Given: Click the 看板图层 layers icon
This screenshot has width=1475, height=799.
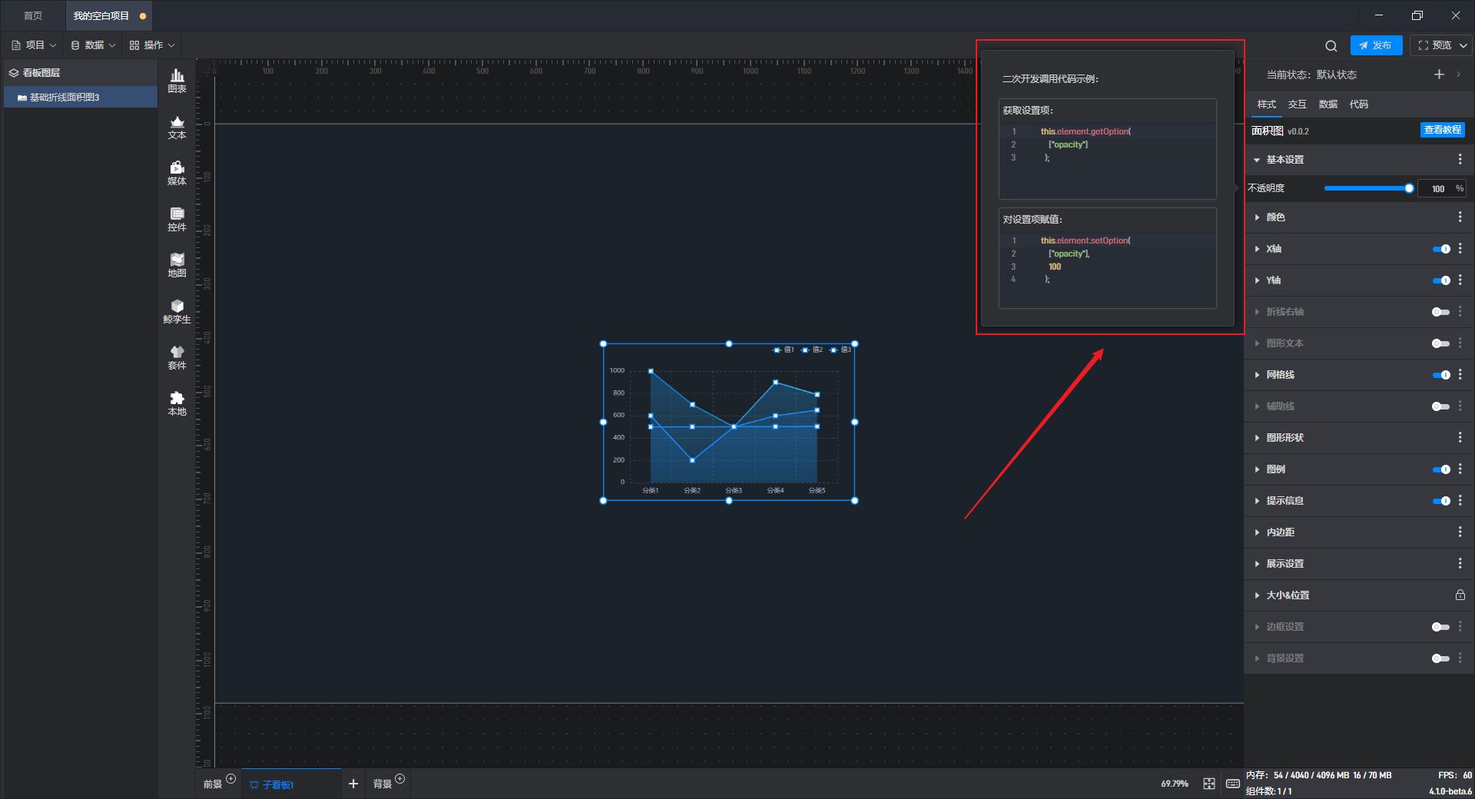Looking at the screenshot, I should pos(13,73).
